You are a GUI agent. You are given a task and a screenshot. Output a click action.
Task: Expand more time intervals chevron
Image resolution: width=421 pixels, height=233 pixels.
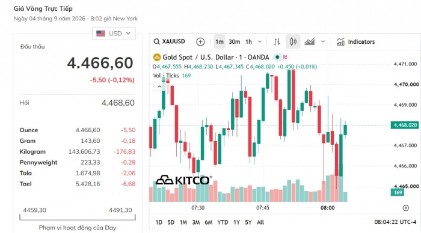(x=260, y=41)
